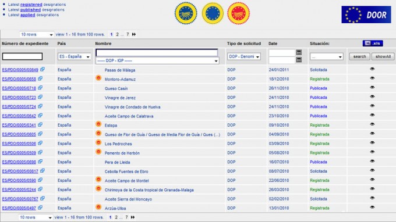The width and height of the screenshot is (396, 222).
Task: View details eye for Vinagre de Jerez
Action: (x=372, y=96)
